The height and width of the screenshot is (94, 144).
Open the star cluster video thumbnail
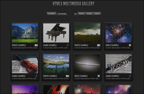[118, 33]
